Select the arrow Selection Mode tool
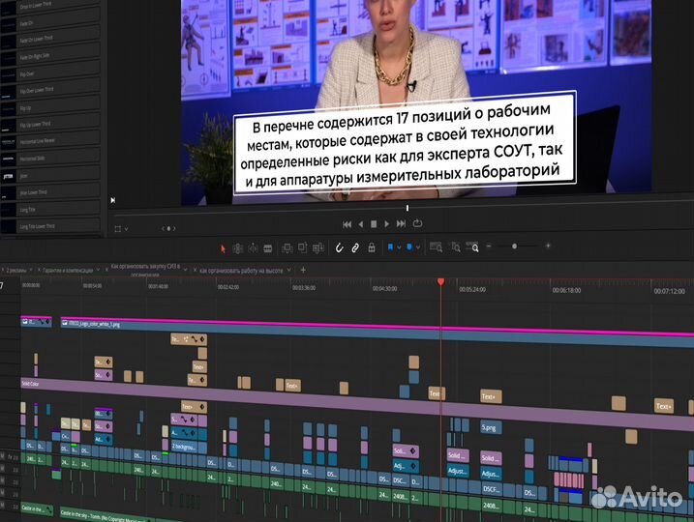 [223, 248]
